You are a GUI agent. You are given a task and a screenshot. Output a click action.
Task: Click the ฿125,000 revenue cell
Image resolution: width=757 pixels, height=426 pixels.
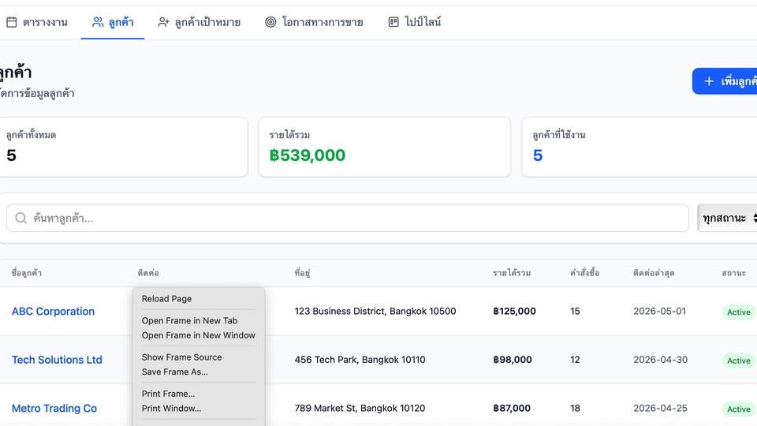514,312
